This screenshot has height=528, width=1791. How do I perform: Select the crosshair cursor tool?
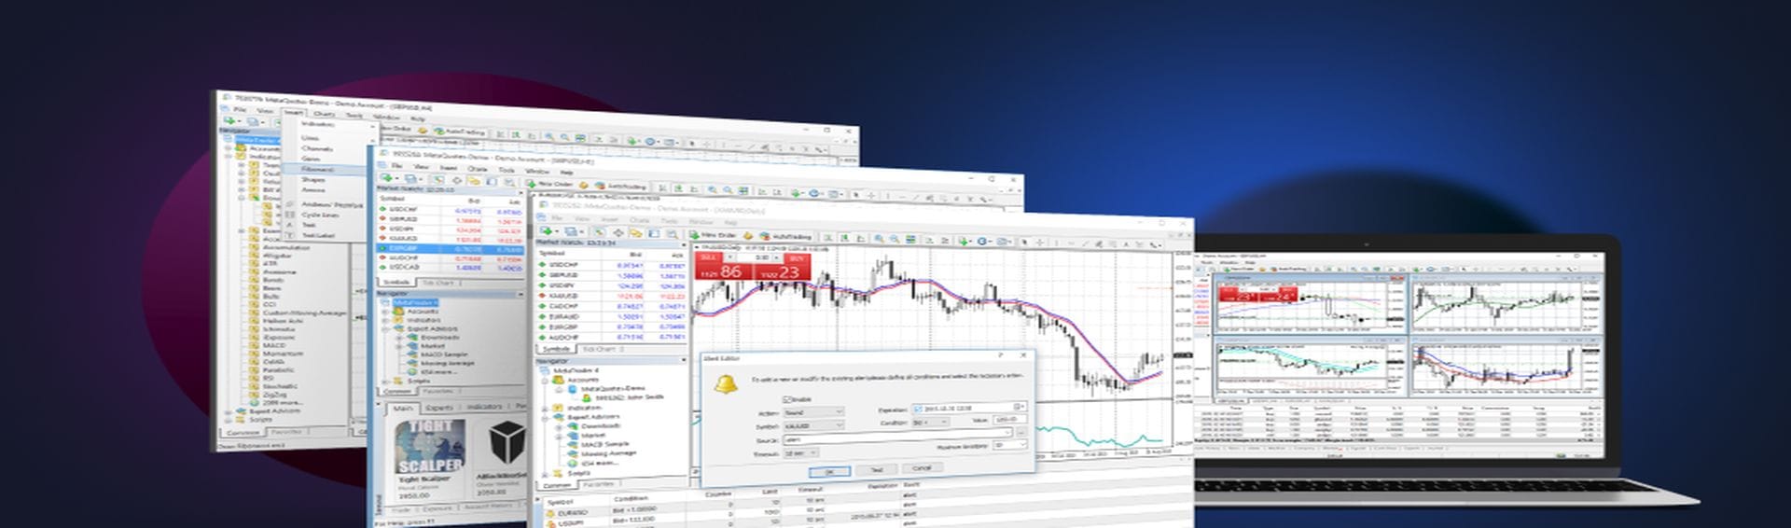(x=1039, y=242)
